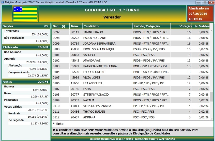Sort by Candidato column header
215x141 pixels.
point(107,26)
